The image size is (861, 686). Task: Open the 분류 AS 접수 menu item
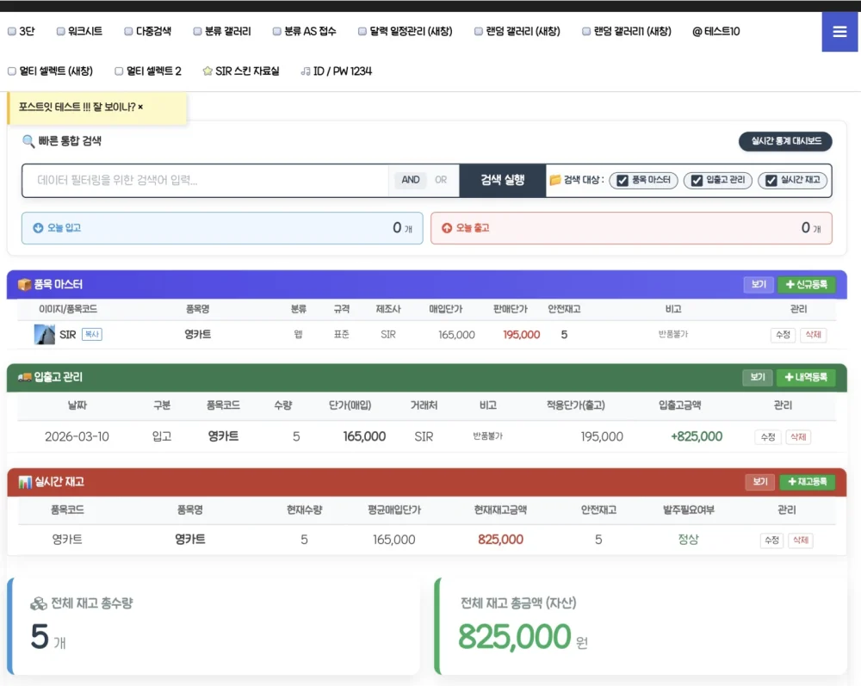click(x=305, y=31)
